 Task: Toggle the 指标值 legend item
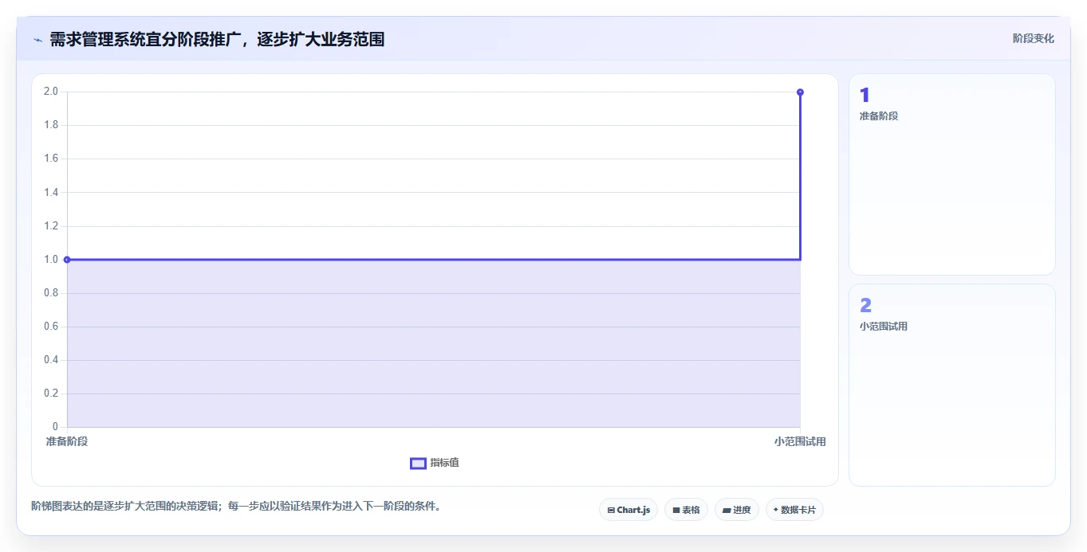(x=435, y=464)
